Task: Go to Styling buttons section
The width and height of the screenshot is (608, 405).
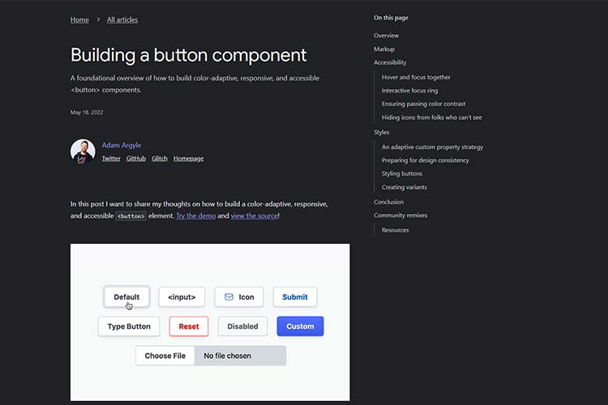Action: point(402,173)
